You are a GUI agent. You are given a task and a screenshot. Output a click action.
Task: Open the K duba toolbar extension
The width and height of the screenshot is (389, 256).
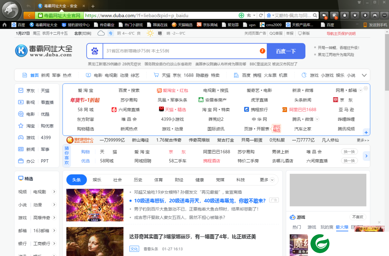[334, 15]
